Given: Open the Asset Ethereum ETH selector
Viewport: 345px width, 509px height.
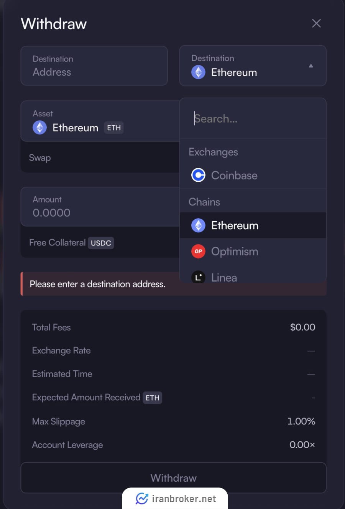Looking at the screenshot, I should 100,121.
